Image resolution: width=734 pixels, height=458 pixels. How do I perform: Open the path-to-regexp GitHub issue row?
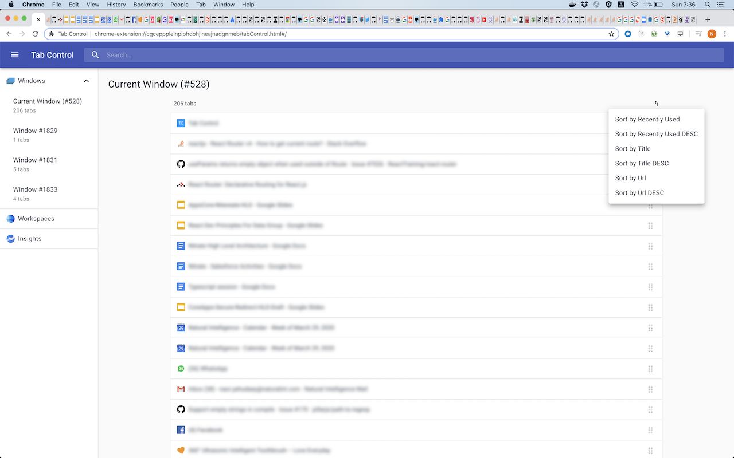click(x=416, y=410)
